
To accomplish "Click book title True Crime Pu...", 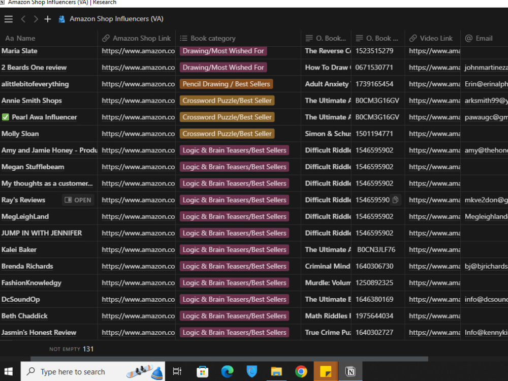I will [x=328, y=332].
